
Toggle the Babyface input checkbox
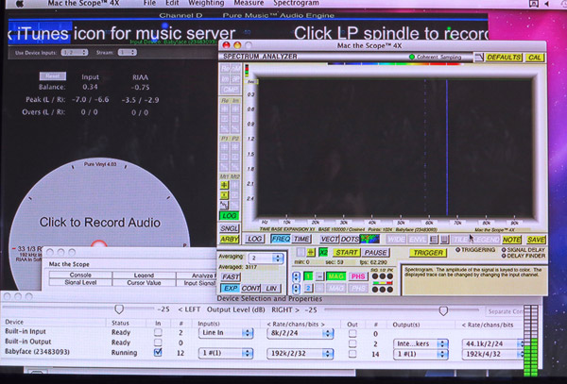(158, 352)
